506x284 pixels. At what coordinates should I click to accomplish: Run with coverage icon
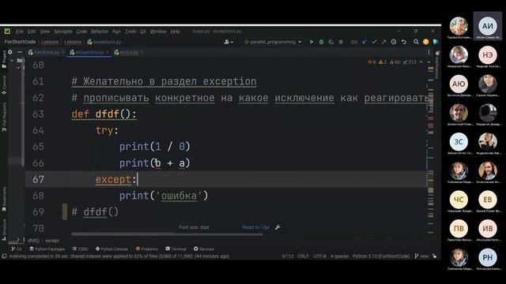pyautogui.click(x=330, y=42)
